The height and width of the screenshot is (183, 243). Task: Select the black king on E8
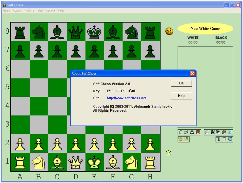[94, 32]
